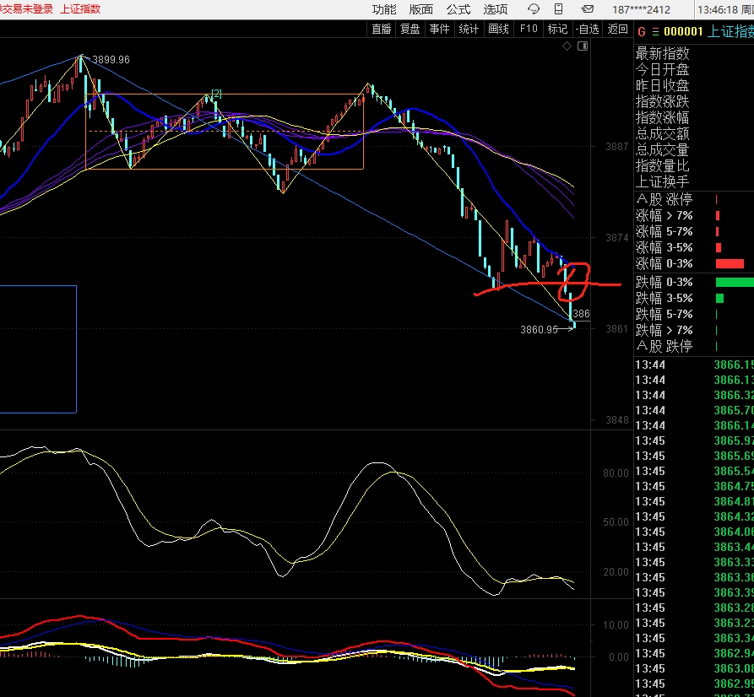Image resolution: width=754 pixels, height=697 pixels.
Task: Select the 画线 drawing tool button
Action: coord(498,30)
